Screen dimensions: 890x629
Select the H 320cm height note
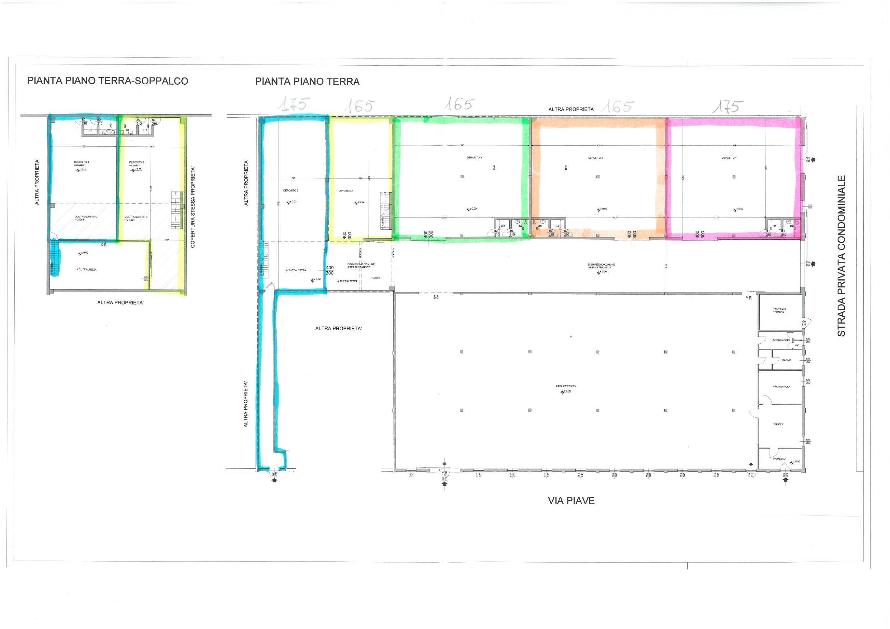point(375,278)
